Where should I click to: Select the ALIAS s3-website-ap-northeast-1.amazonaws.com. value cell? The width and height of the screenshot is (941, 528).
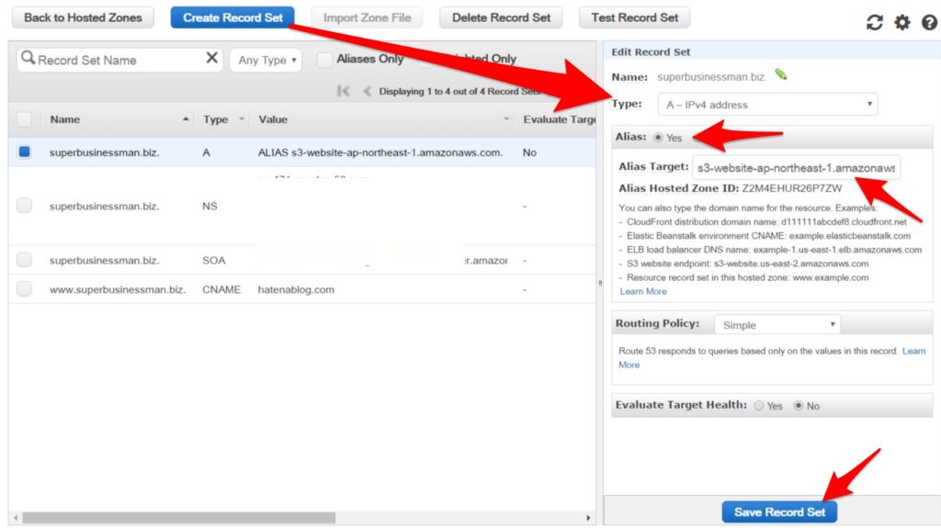(380, 152)
